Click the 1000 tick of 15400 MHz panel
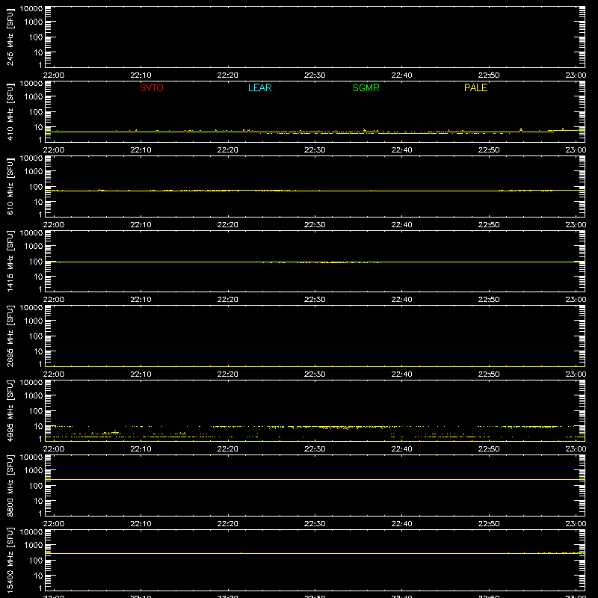Image resolution: width=598 pixels, height=598 pixels. pyautogui.click(x=34, y=546)
